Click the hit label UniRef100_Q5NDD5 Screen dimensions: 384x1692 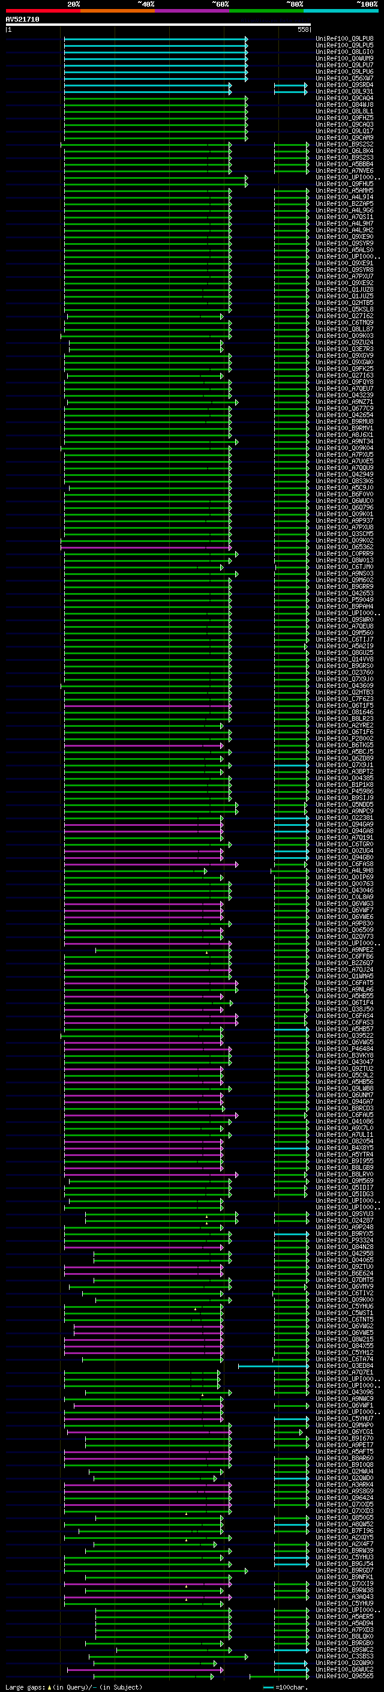tap(344, 805)
